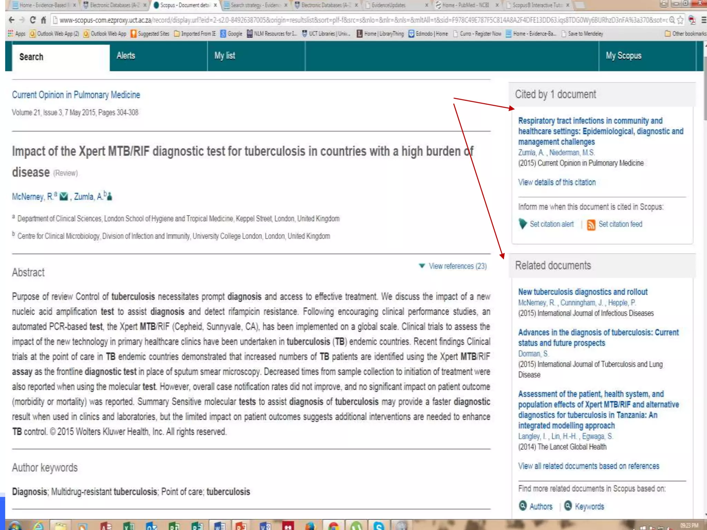Open Skype from the Windows taskbar
The width and height of the screenshot is (707, 530).
(379, 526)
